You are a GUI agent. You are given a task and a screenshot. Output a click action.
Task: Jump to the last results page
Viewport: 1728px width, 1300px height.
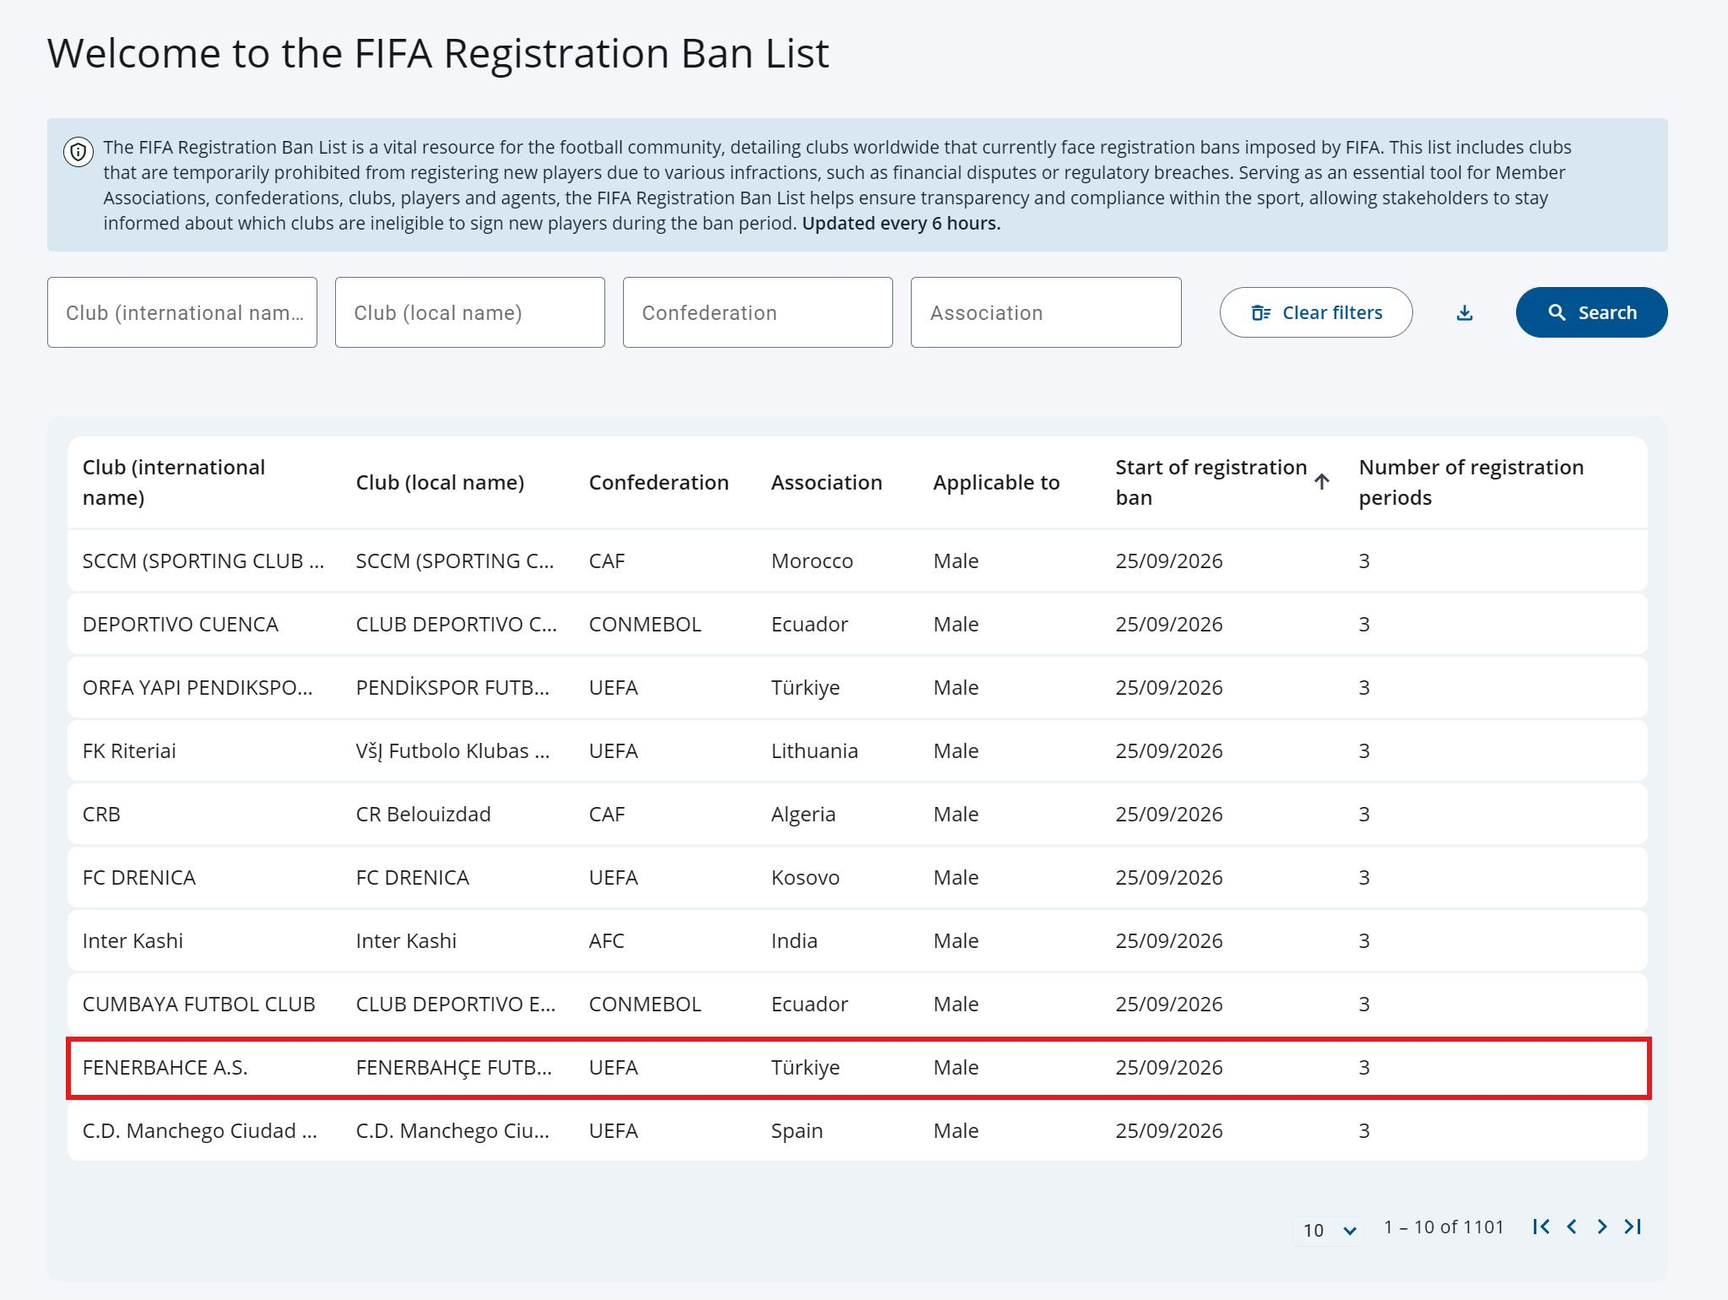[x=1633, y=1227]
